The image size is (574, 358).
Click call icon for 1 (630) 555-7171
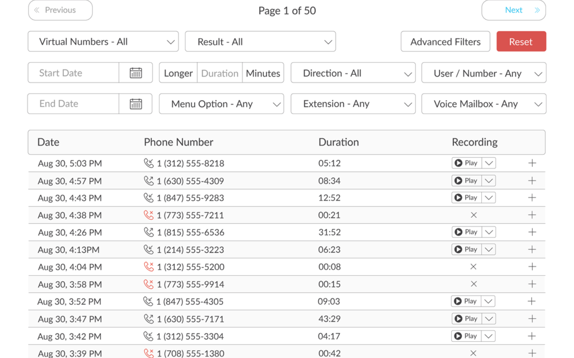point(149,319)
